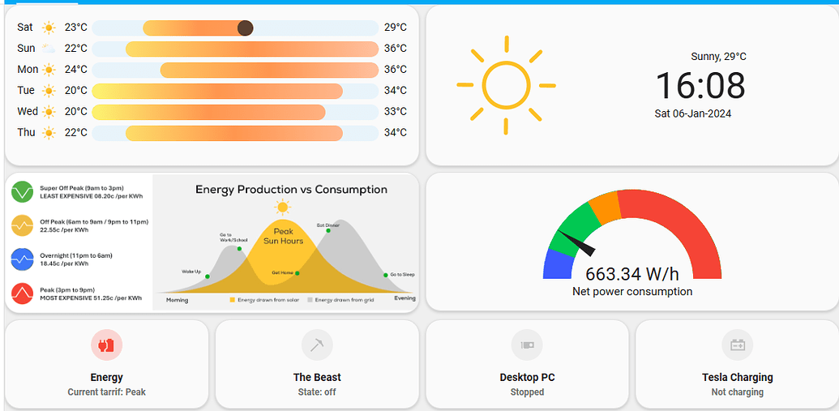Click the Energy plug icon

106,345
